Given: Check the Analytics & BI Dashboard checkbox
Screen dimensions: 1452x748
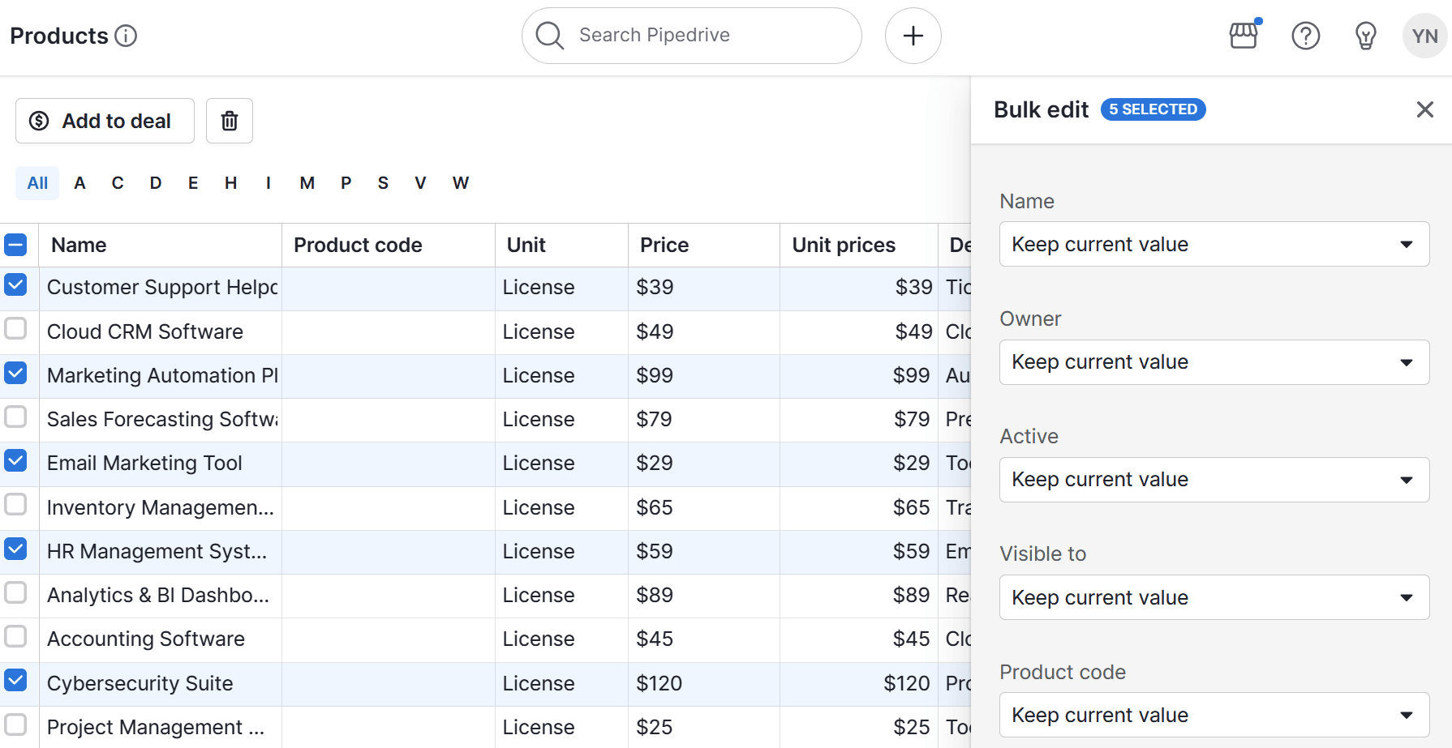Looking at the screenshot, I should [x=15, y=592].
